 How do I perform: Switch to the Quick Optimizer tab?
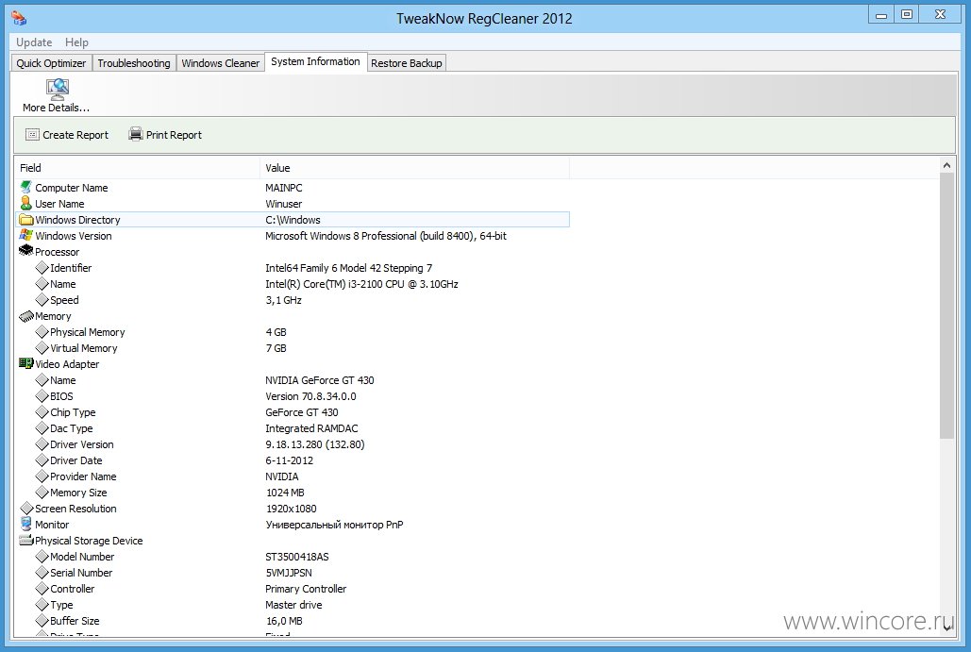click(51, 63)
